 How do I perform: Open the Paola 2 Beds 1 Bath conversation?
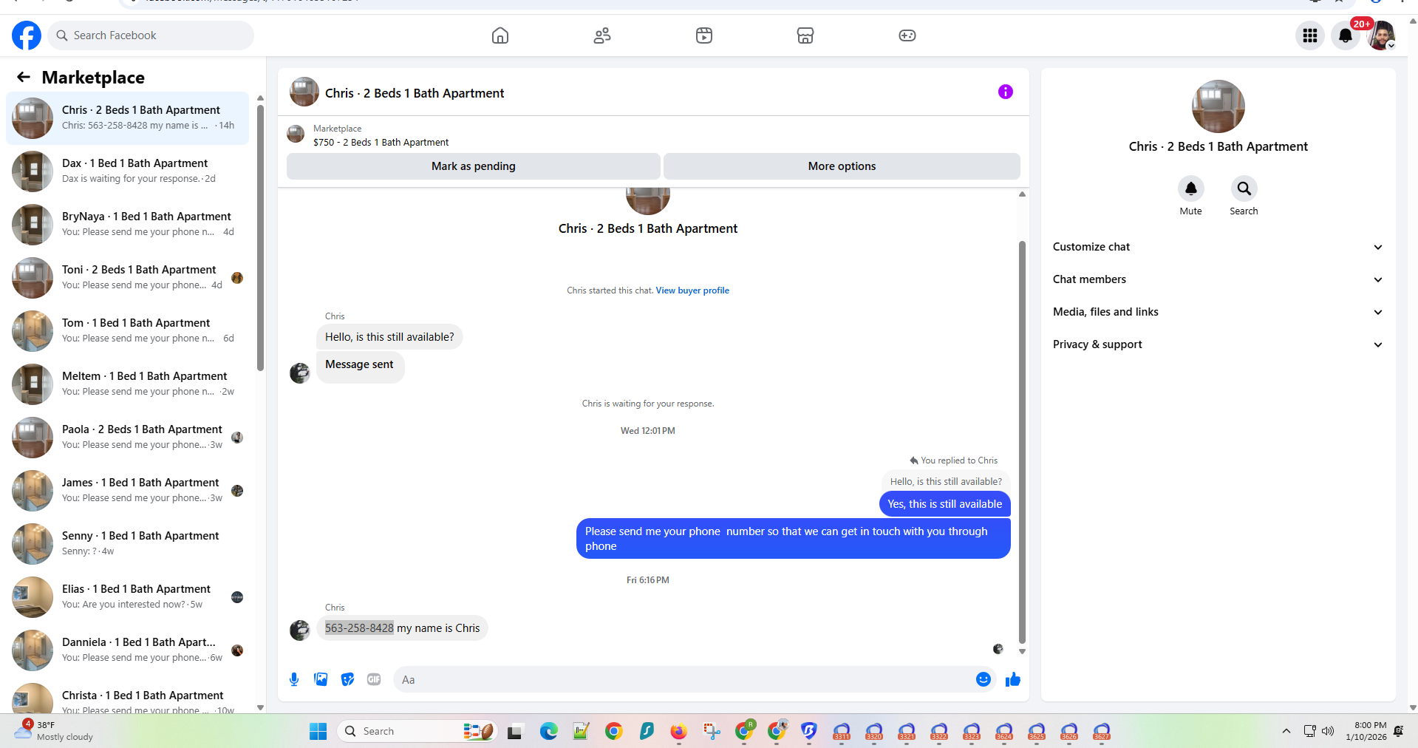click(127, 437)
